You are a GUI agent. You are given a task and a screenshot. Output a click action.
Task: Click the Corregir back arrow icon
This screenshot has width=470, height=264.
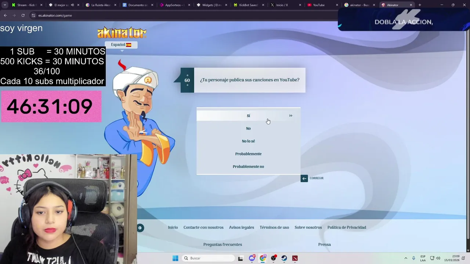[304, 179]
